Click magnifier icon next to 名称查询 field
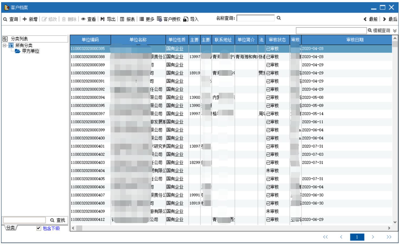 [x=279, y=18]
